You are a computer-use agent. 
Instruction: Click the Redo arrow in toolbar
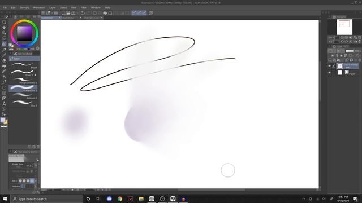tap(88, 13)
